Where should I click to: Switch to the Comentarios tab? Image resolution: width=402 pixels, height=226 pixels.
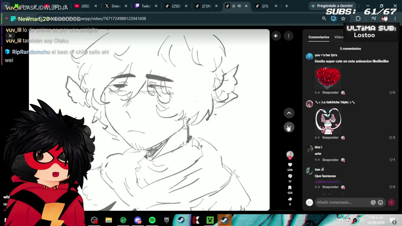(319, 37)
